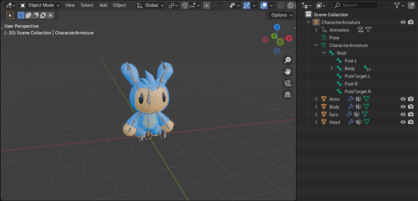Image resolution: width=418 pixels, height=201 pixels.
Task: Click the pan view hand button
Action: (x=287, y=72)
